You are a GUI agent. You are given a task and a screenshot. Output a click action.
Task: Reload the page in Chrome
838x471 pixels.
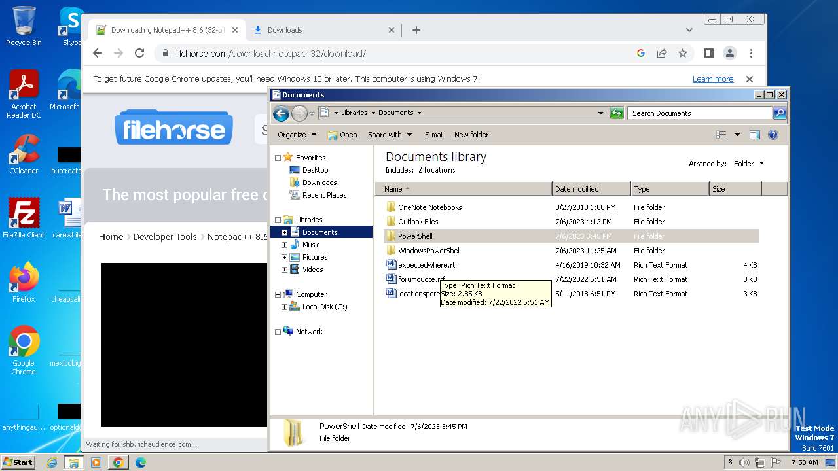pos(139,54)
